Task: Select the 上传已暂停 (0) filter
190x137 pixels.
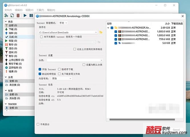Action: (x=15, y=60)
